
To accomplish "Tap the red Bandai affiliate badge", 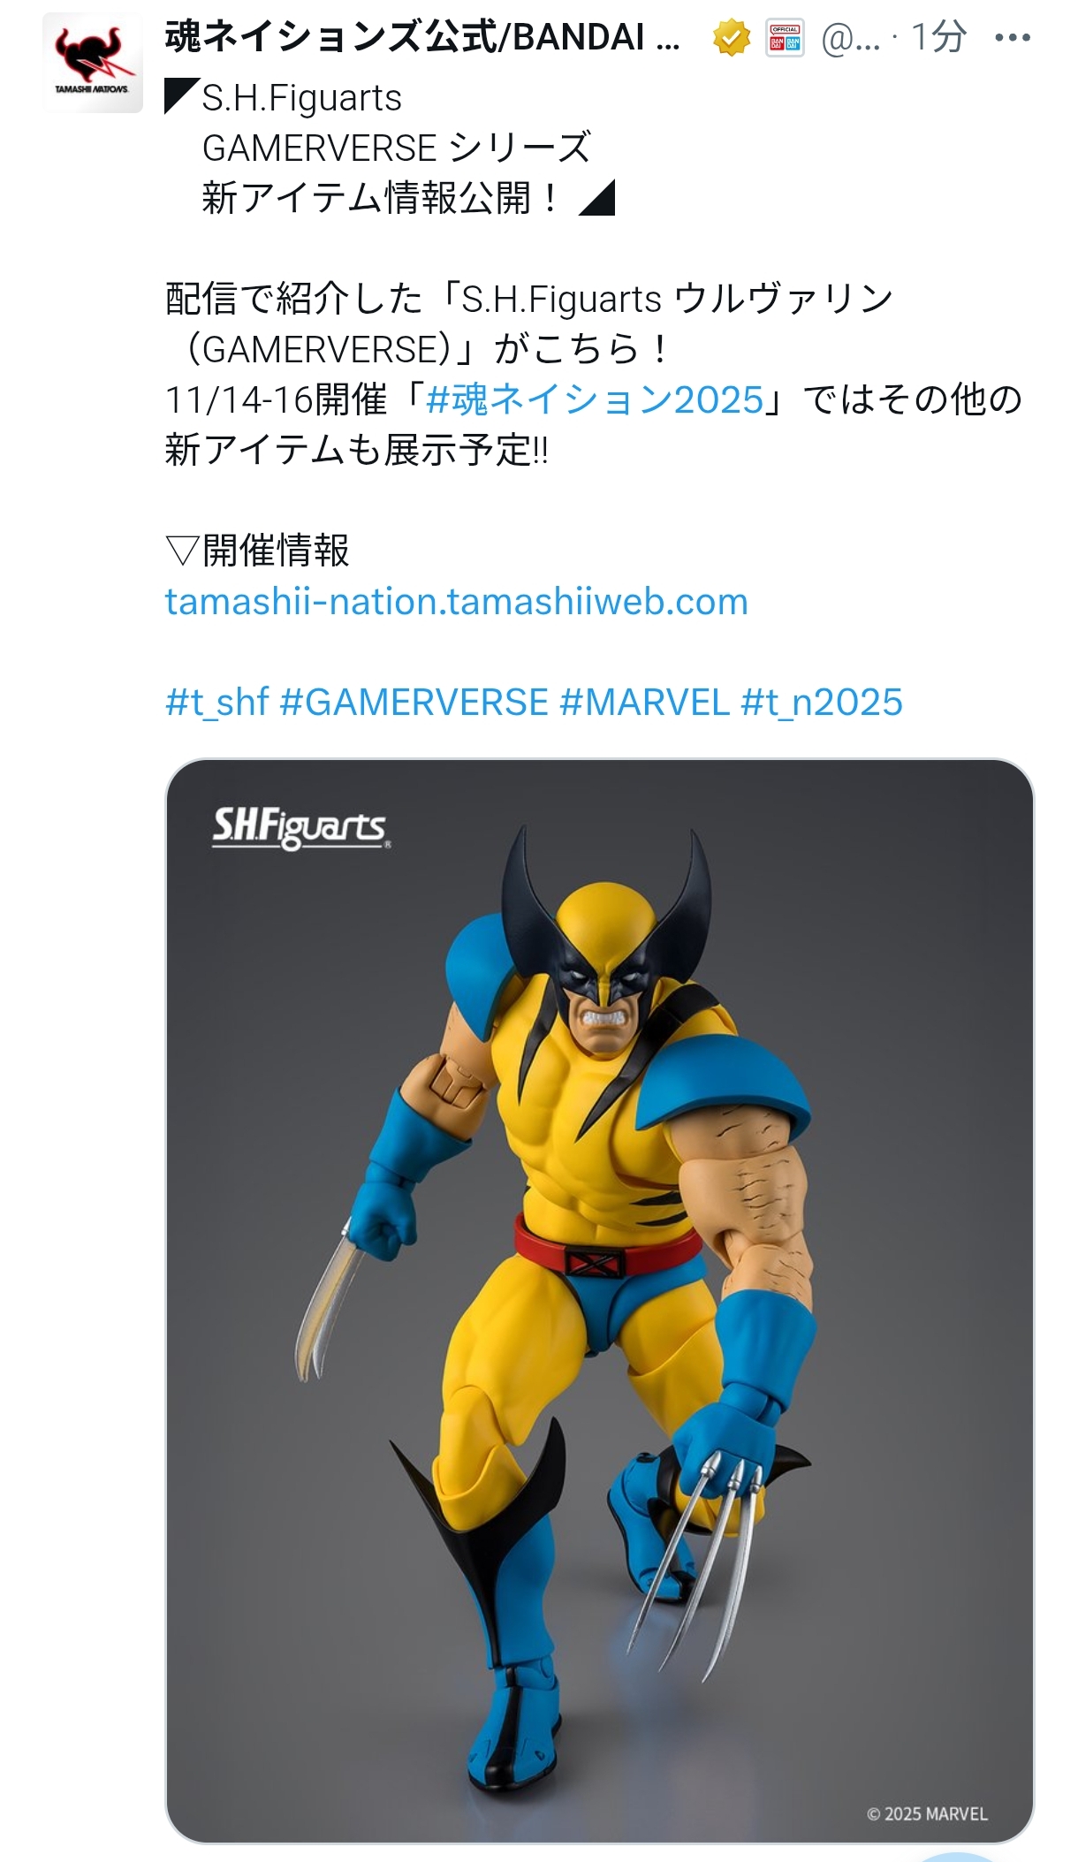I will (785, 38).
